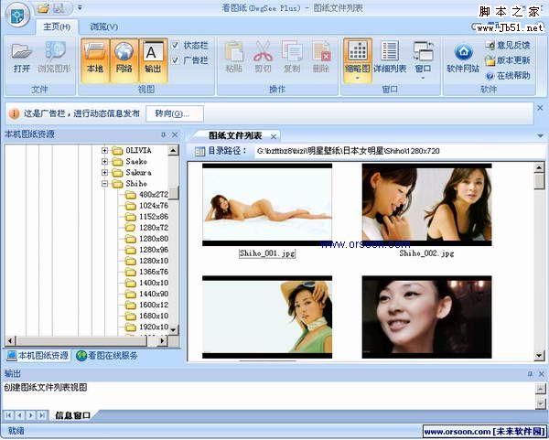Click the thumbnail list scroll down arrow
The image size is (549, 440).
(x=540, y=356)
